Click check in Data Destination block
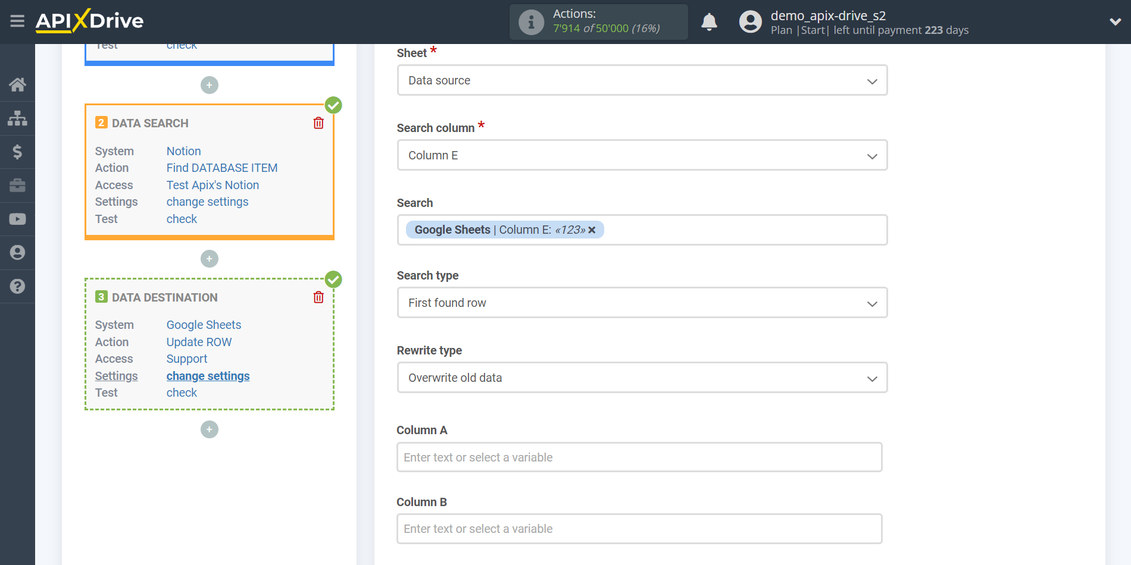This screenshot has width=1131, height=565. coord(182,393)
